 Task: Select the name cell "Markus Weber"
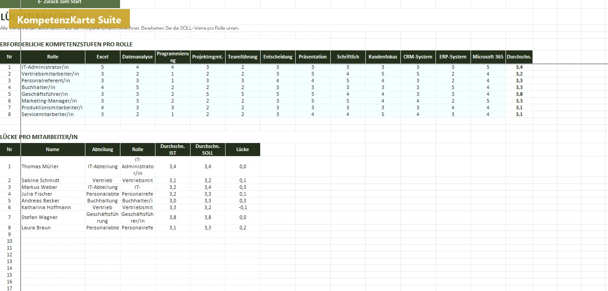point(53,187)
